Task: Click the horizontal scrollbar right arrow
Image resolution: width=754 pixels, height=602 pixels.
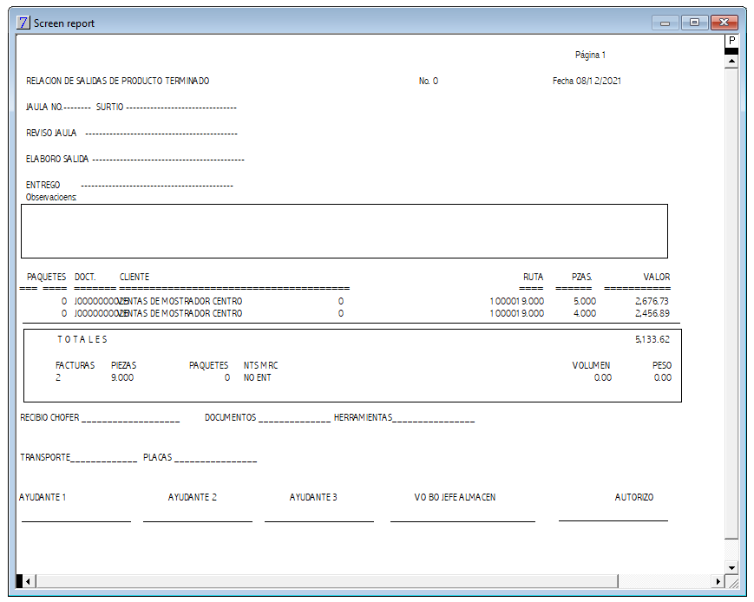Action: coord(718,581)
